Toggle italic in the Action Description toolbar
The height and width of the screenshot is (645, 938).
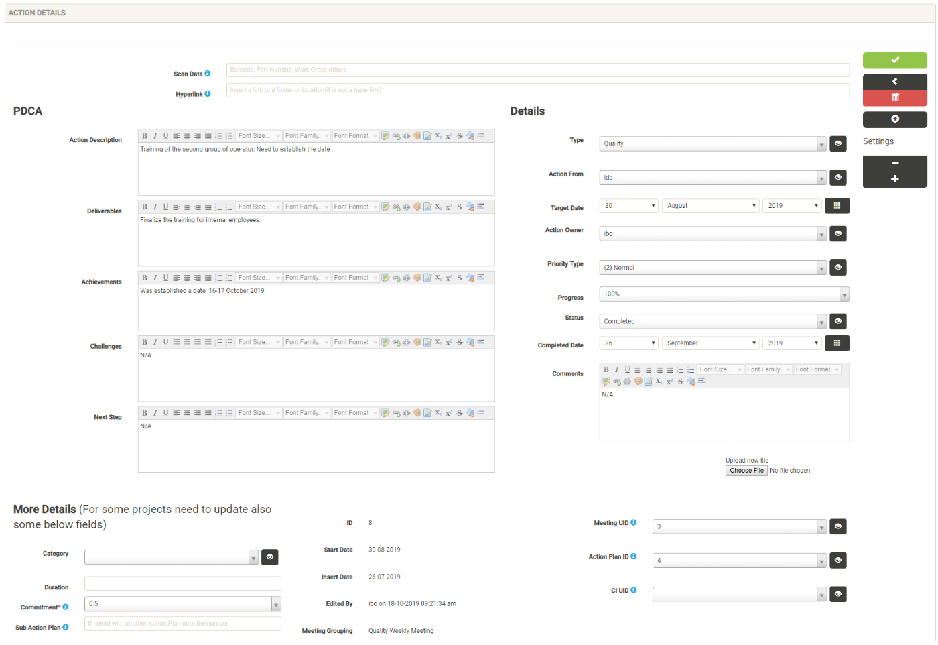point(155,136)
